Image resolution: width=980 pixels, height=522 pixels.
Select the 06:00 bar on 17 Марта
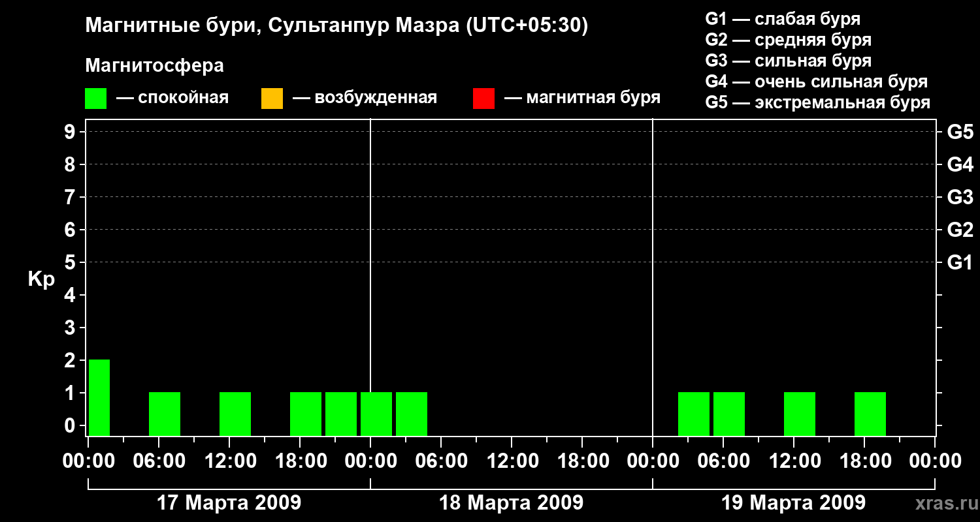(165, 414)
